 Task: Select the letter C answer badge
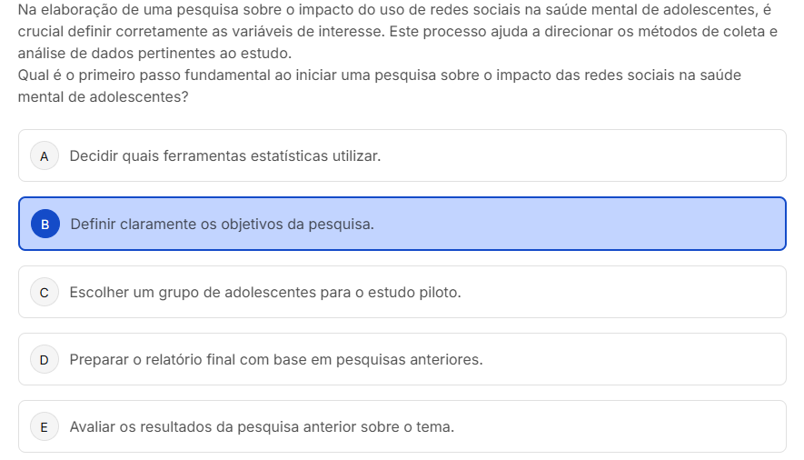[x=44, y=293]
